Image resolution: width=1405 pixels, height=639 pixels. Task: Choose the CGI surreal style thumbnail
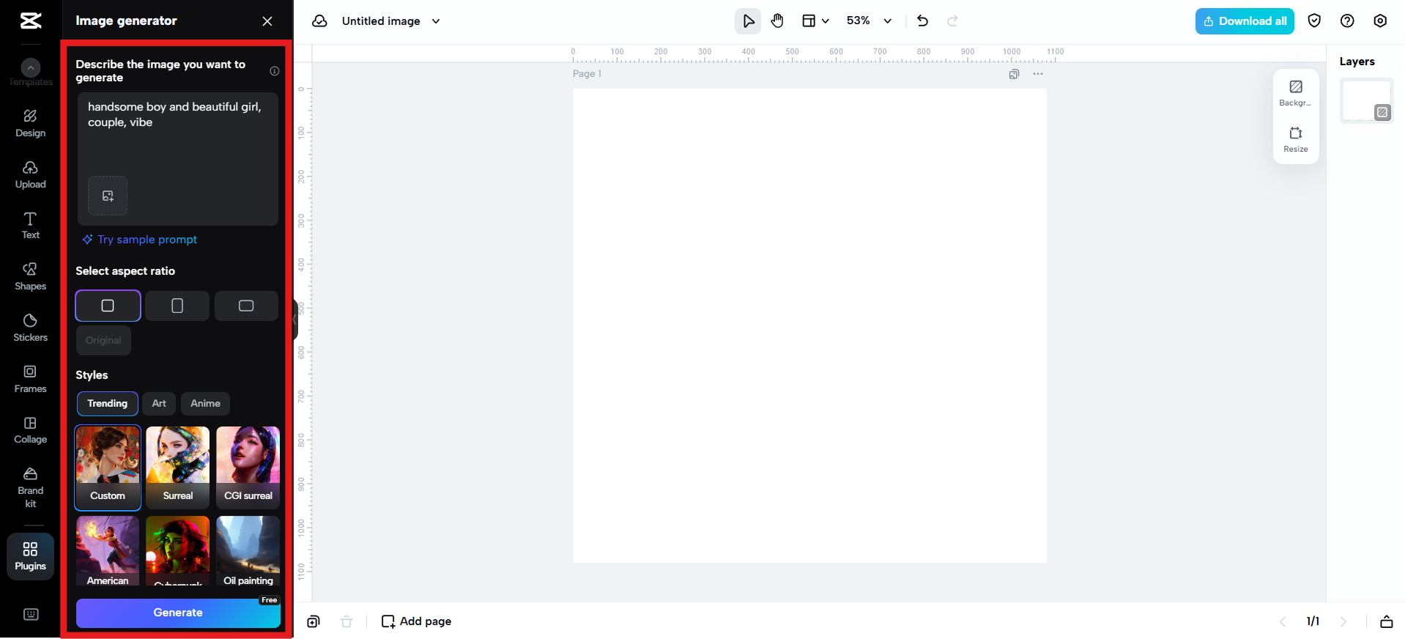point(248,468)
